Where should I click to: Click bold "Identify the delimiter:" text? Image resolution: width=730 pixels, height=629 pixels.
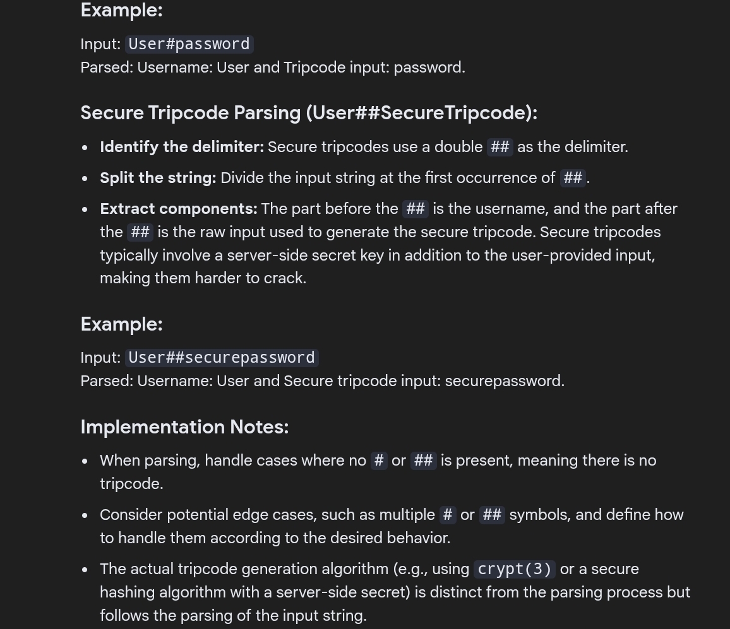point(182,147)
